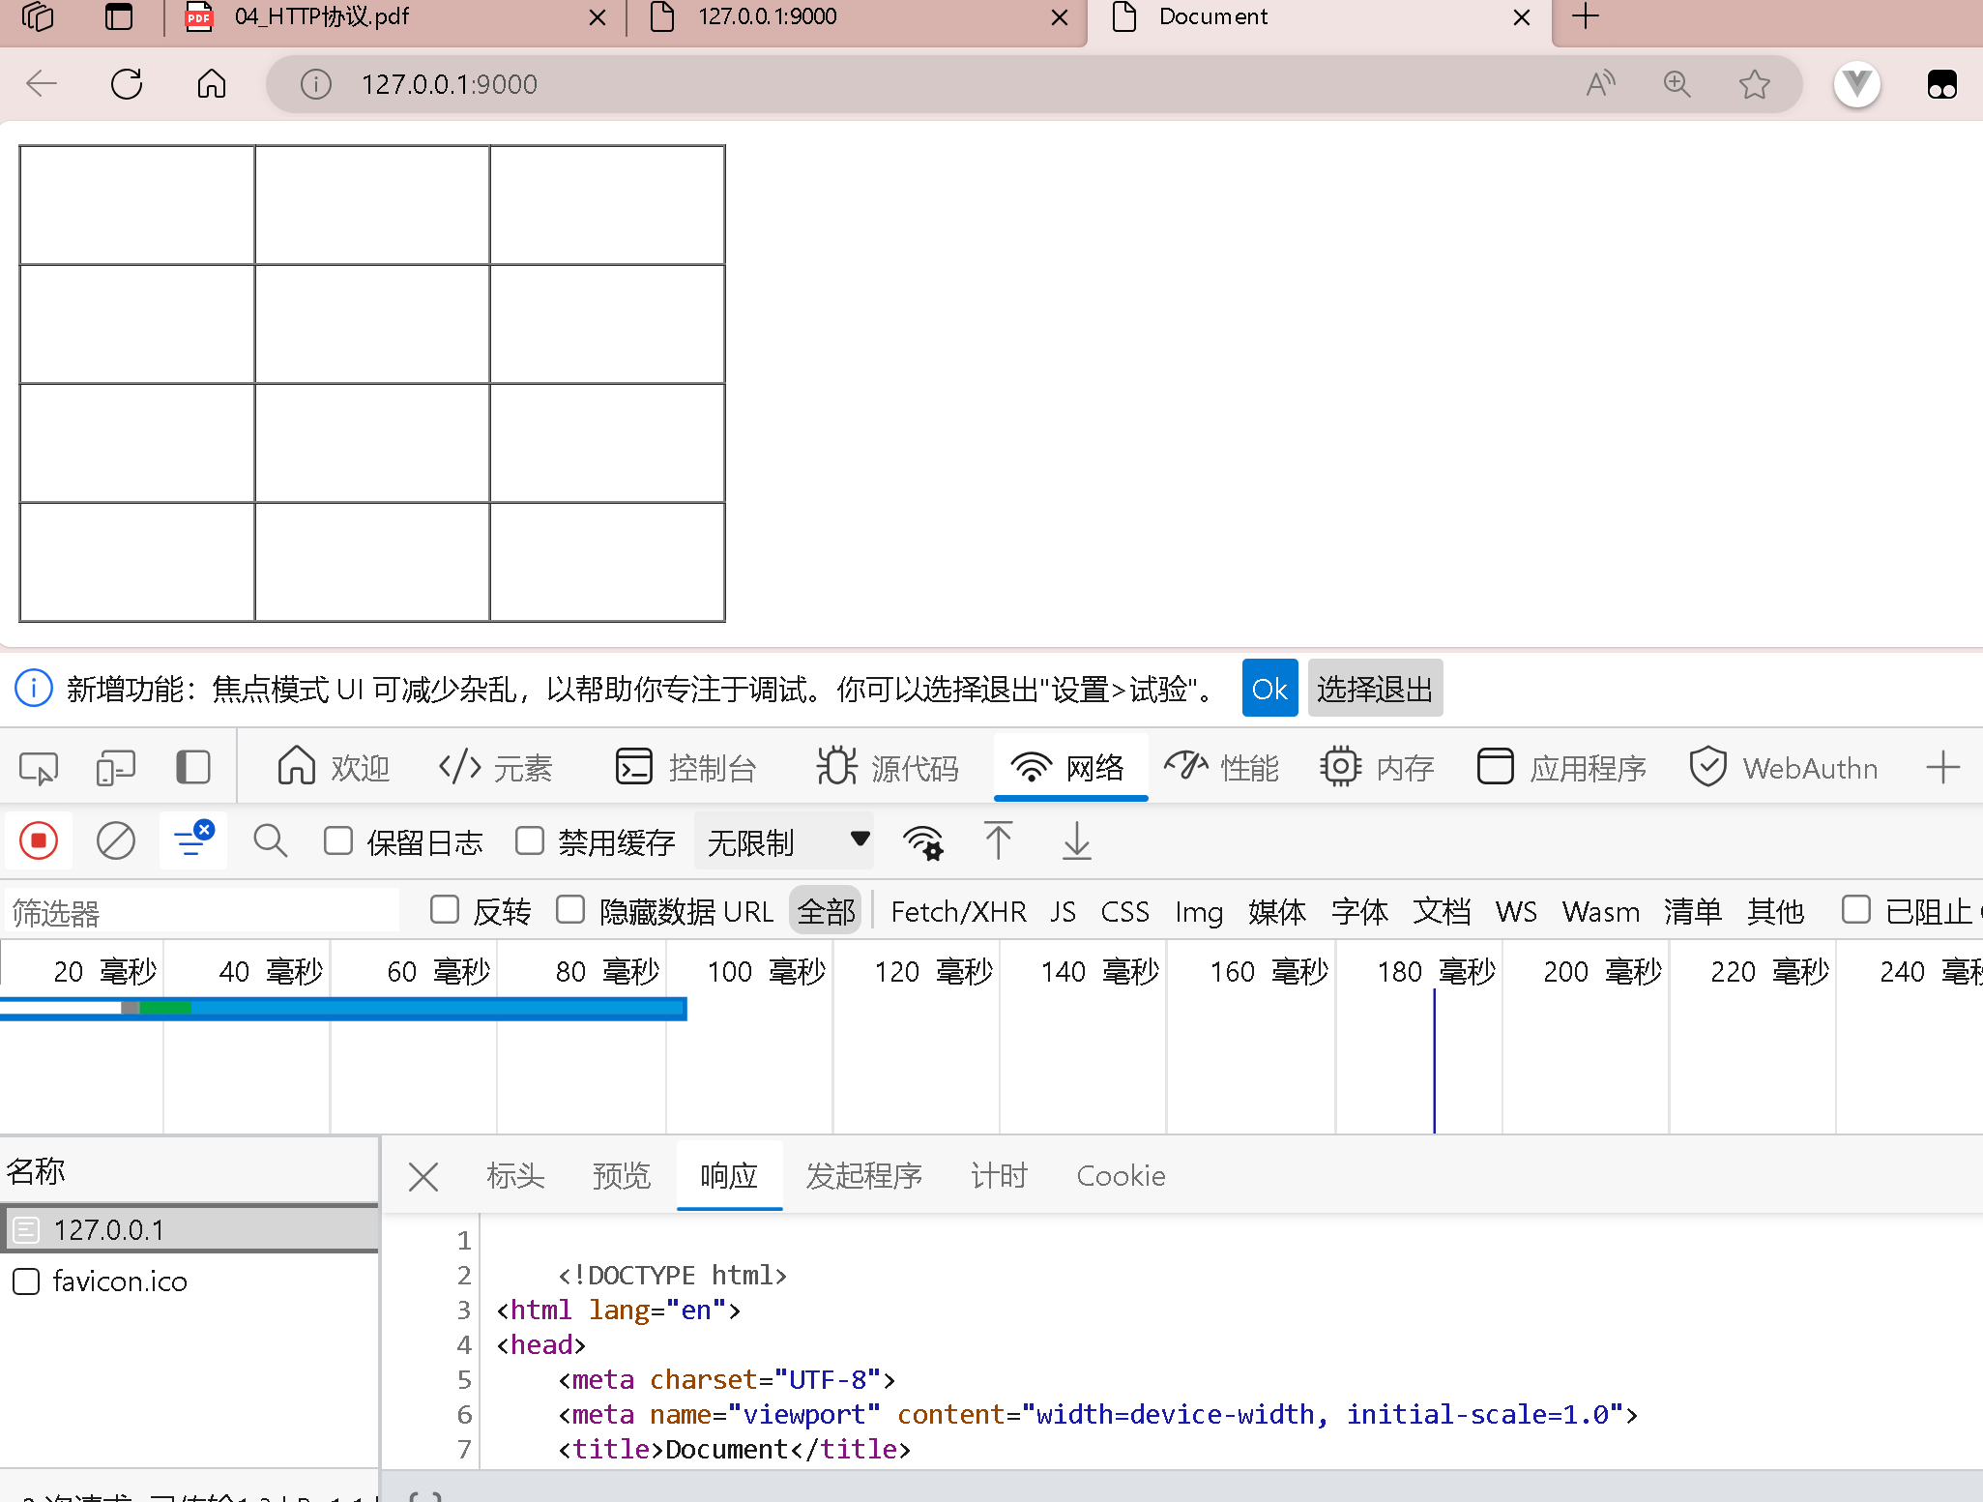Enable the 保留日志 checkbox

pos(338,840)
